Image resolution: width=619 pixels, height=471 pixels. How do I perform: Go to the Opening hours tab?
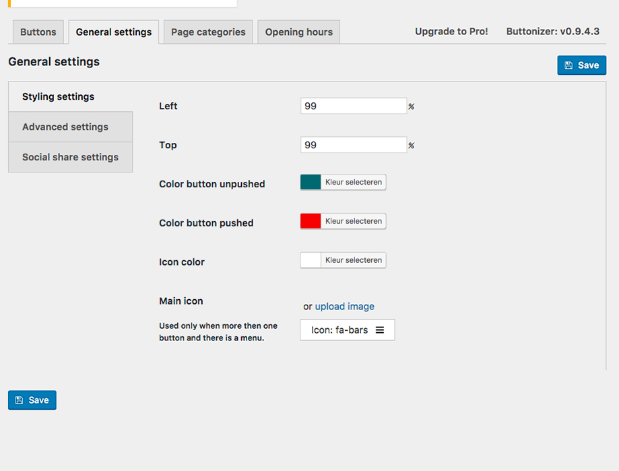pyautogui.click(x=298, y=32)
